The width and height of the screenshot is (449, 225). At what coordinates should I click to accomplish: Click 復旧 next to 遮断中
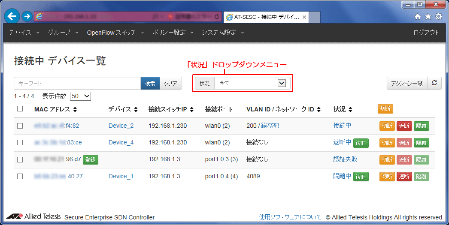tap(361, 143)
